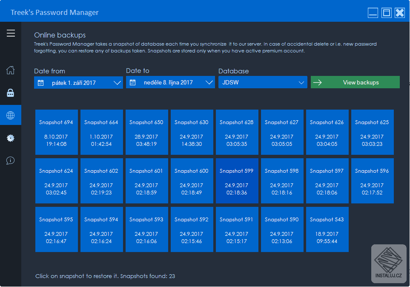Open settings with the gear icon
Screen dimensions: 410x287
point(11,138)
